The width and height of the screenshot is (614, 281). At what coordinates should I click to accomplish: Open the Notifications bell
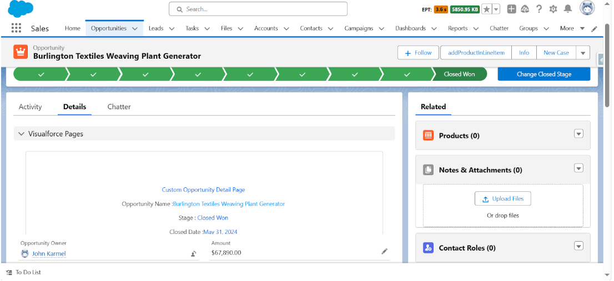pos(567,9)
